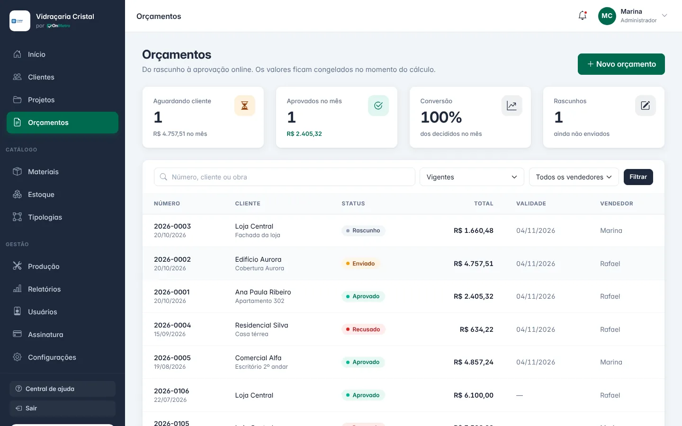
Task: Expand the Marina user menu chevron
Action: tap(664, 16)
